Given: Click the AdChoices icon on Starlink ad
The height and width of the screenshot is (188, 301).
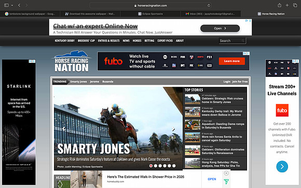Looking at the screenshot, I should coord(30,61).
